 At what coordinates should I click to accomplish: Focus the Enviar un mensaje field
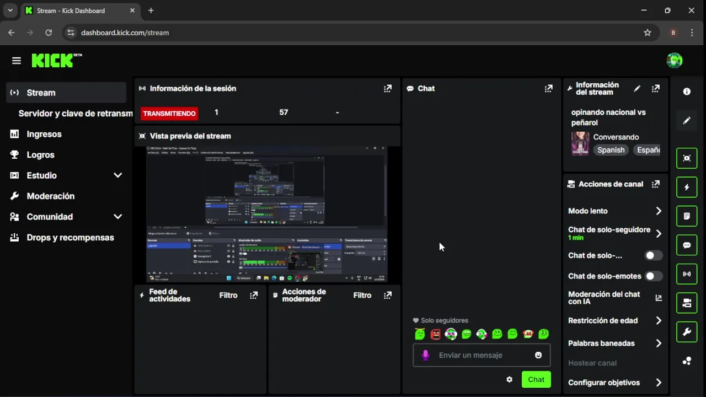482,355
